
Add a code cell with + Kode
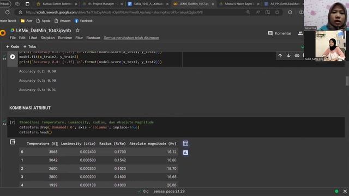13,47
